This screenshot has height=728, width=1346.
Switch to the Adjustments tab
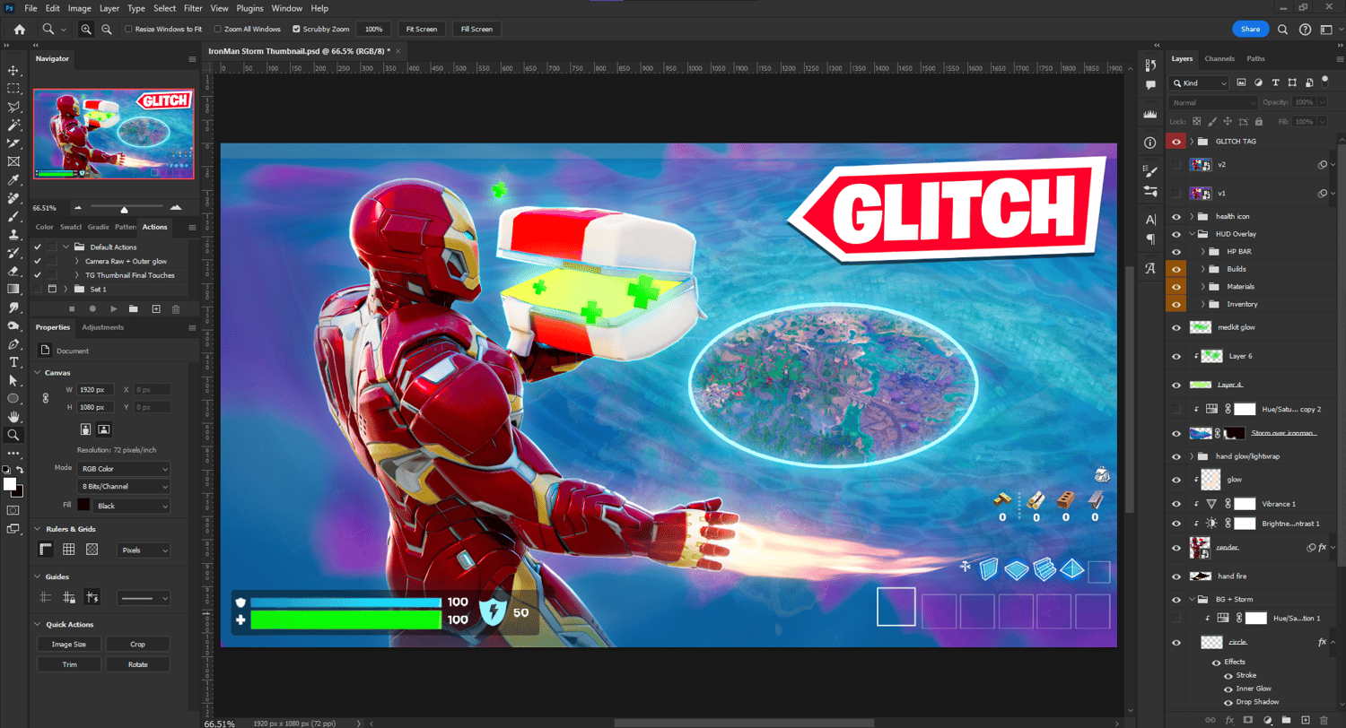click(102, 327)
